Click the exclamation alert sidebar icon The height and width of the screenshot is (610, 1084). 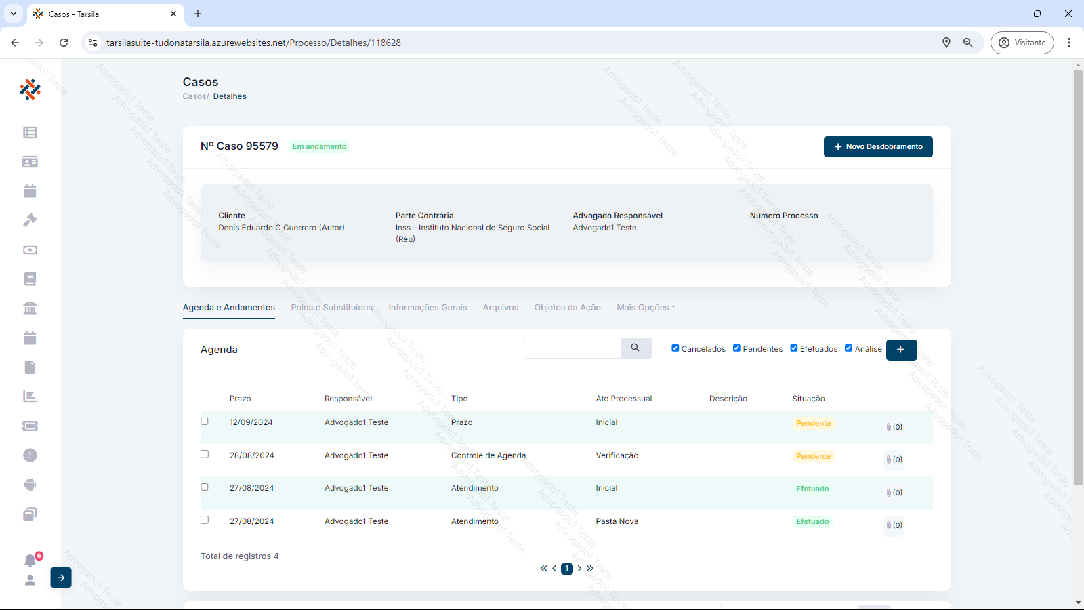click(x=30, y=455)
